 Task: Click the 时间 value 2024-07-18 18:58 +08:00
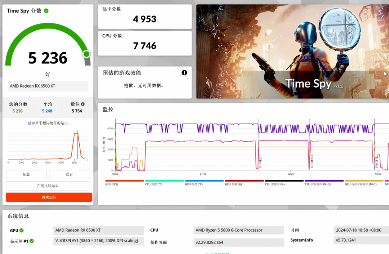pyautogui.click(x=361, y=230)
